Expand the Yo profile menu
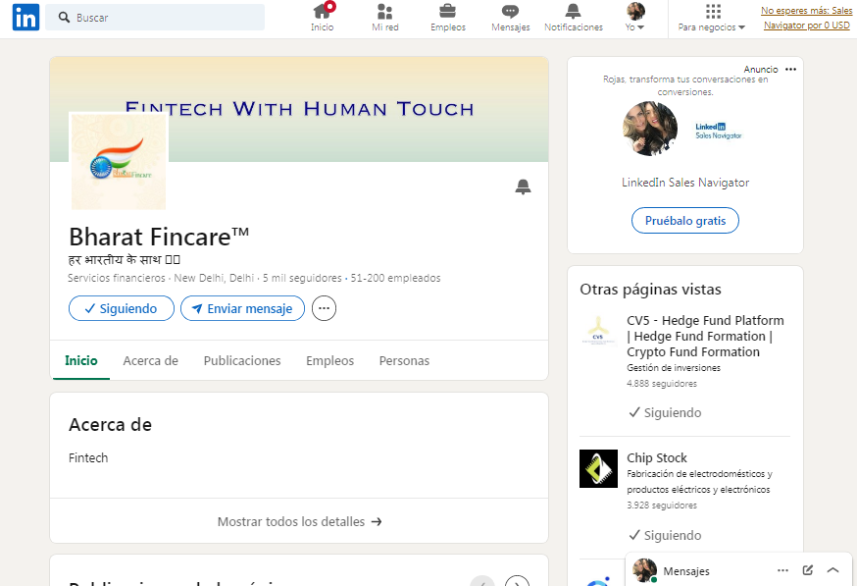 pos(635,17)
